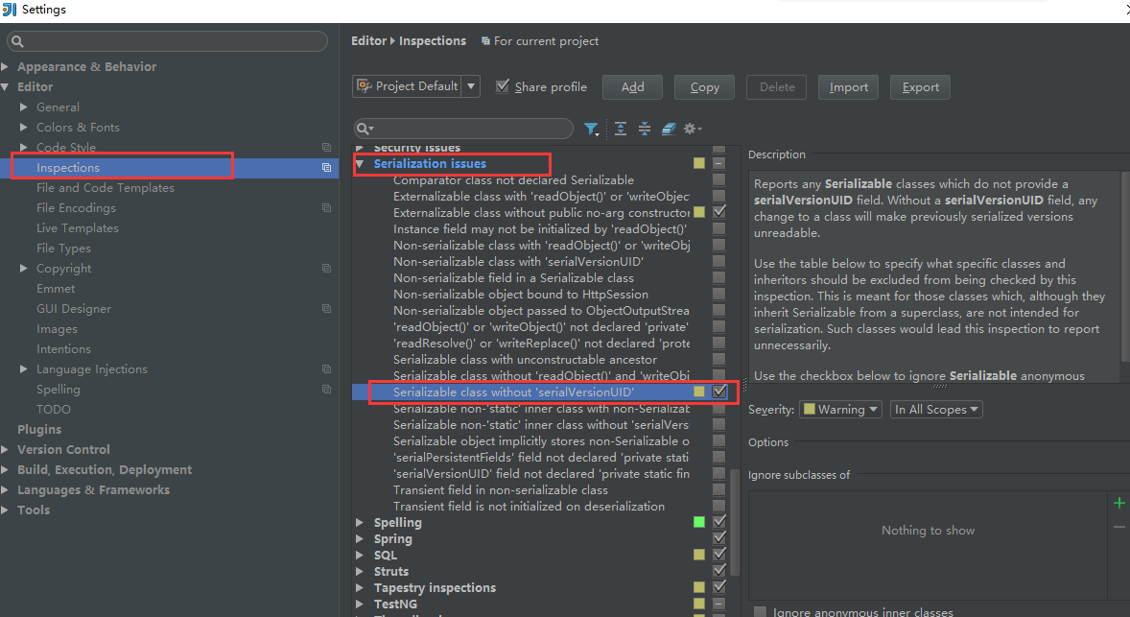The image size is (1130, 617).
Task: Click the eraser reset-to-empty icon
Action: (x=669, y=129)
